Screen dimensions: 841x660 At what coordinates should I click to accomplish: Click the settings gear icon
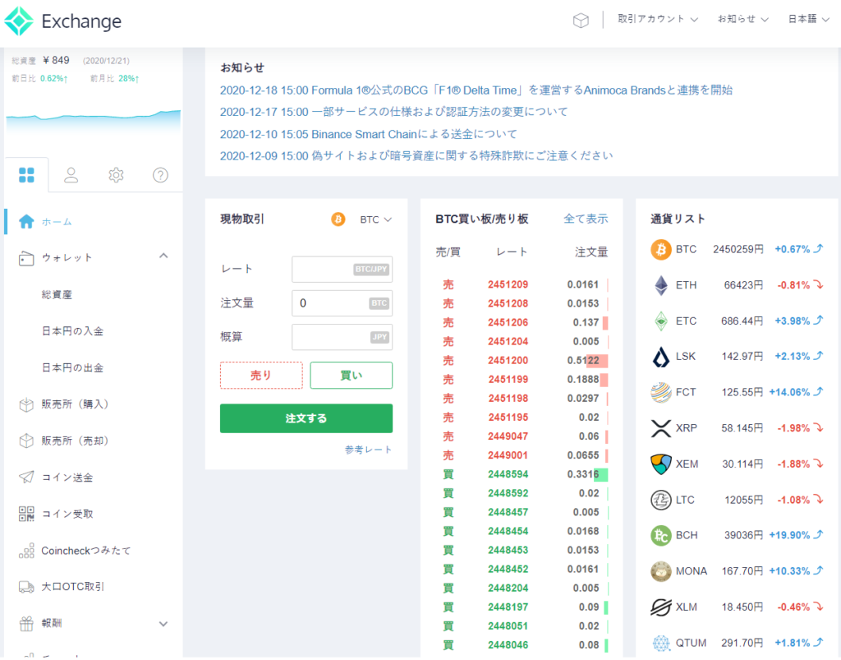point(115,174)
